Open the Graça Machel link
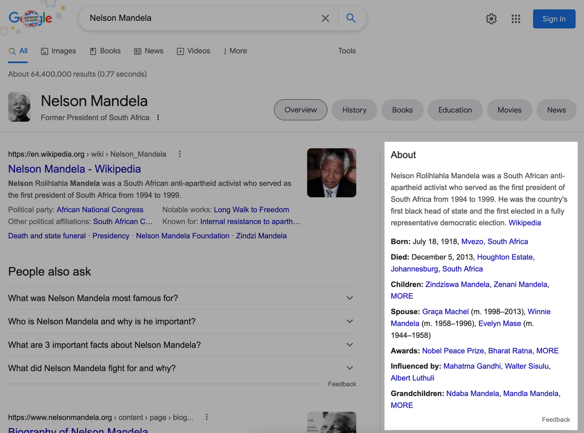Screen dimensions: 584x433 pyautogui.click(x=446, y=312)
